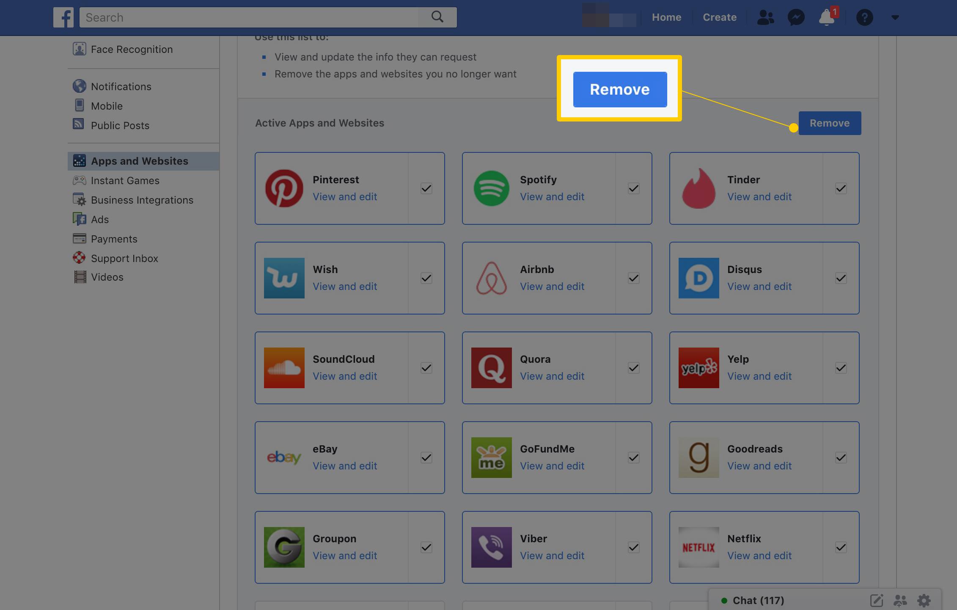Click the eBay app logo
957x610 pixels.
click(284, 458)
